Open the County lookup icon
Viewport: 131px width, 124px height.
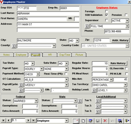[x=14, y=46]
